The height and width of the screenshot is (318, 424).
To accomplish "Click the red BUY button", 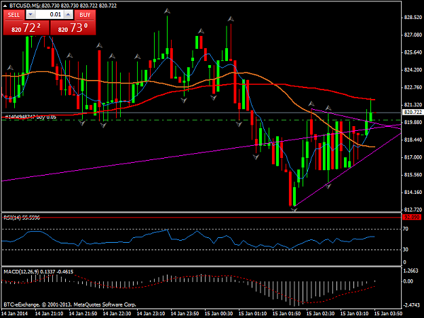I will 85,15.
